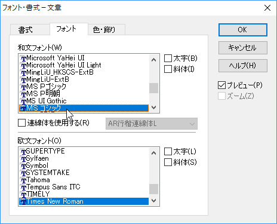
Task: Select MS P明朝 font
Action: pyautogui.click(x=84, y=94)
